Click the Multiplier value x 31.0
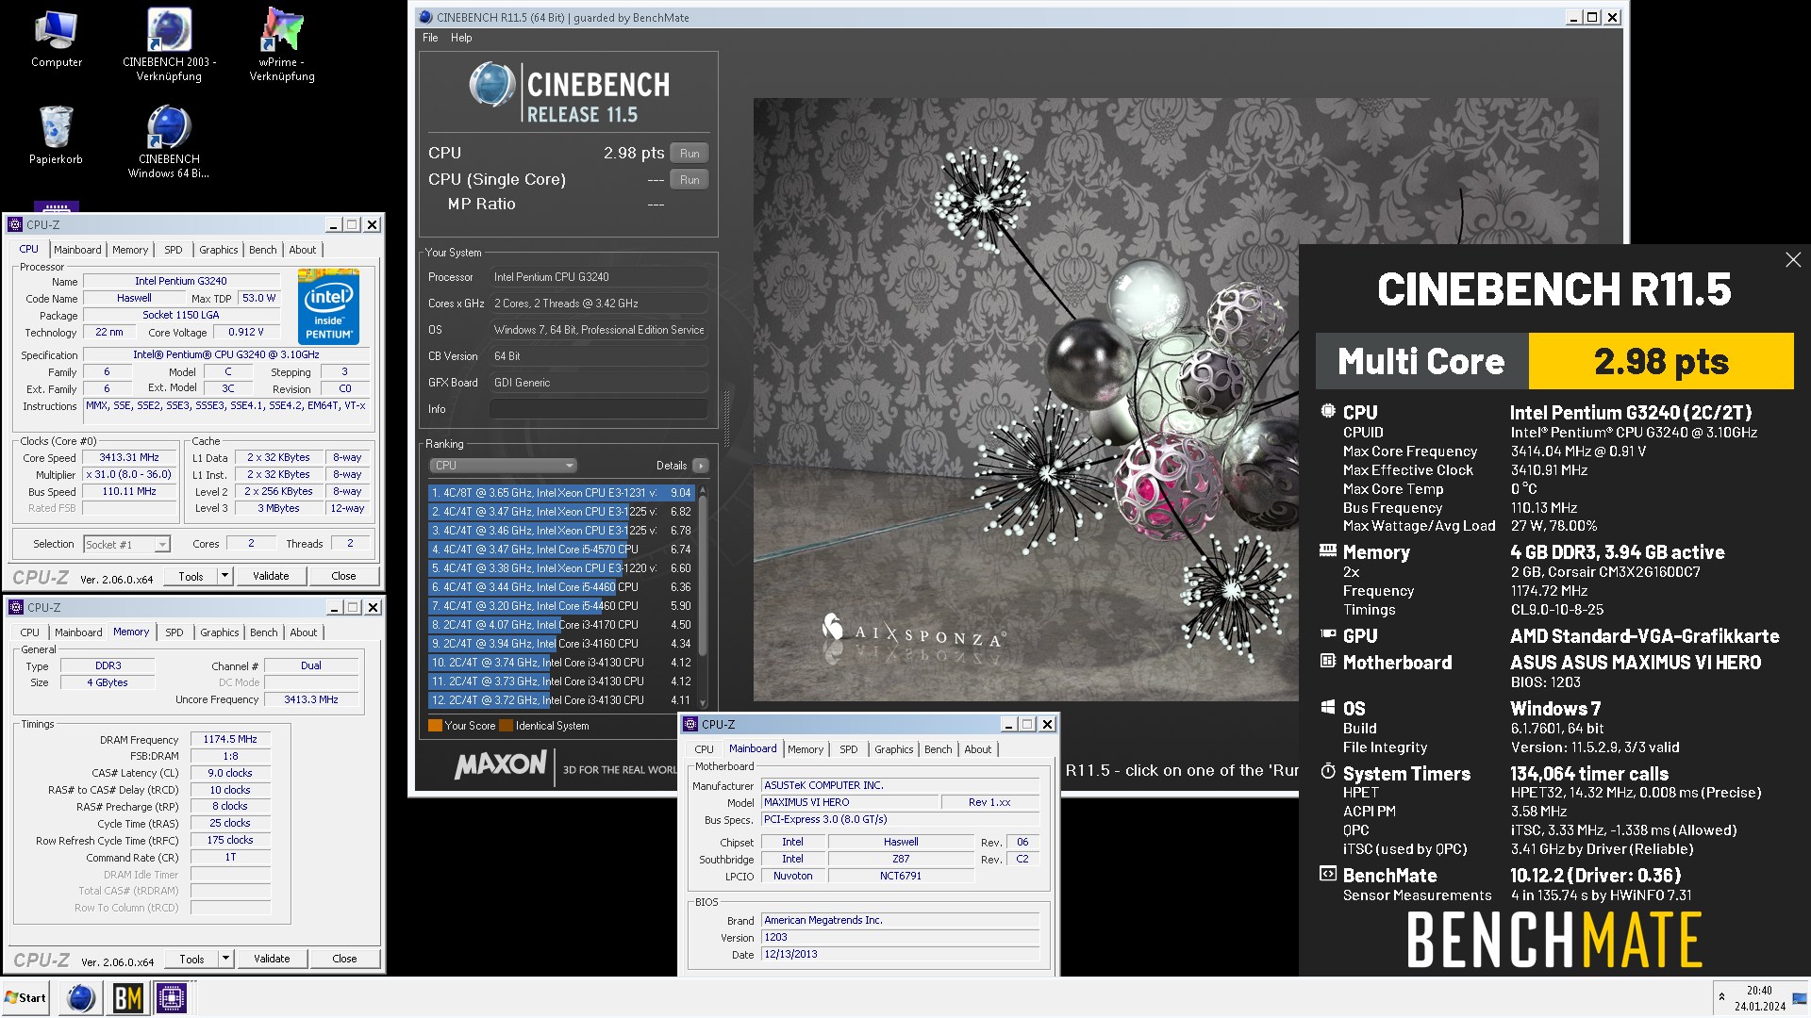 pyautogui.click(x=129, y=474)
